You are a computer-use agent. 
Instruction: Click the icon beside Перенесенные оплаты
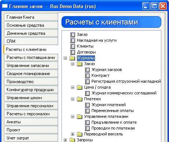87,111
